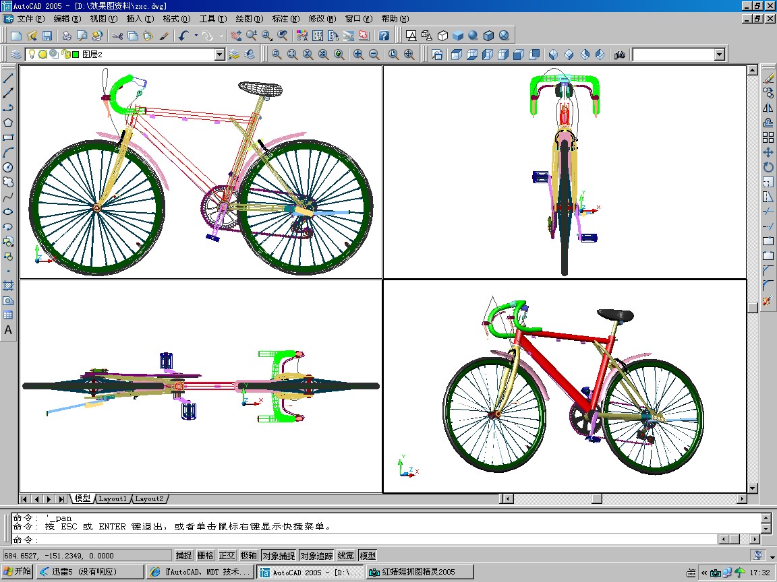Open the 文件(F) menu
777x582 pixels.
31,19
